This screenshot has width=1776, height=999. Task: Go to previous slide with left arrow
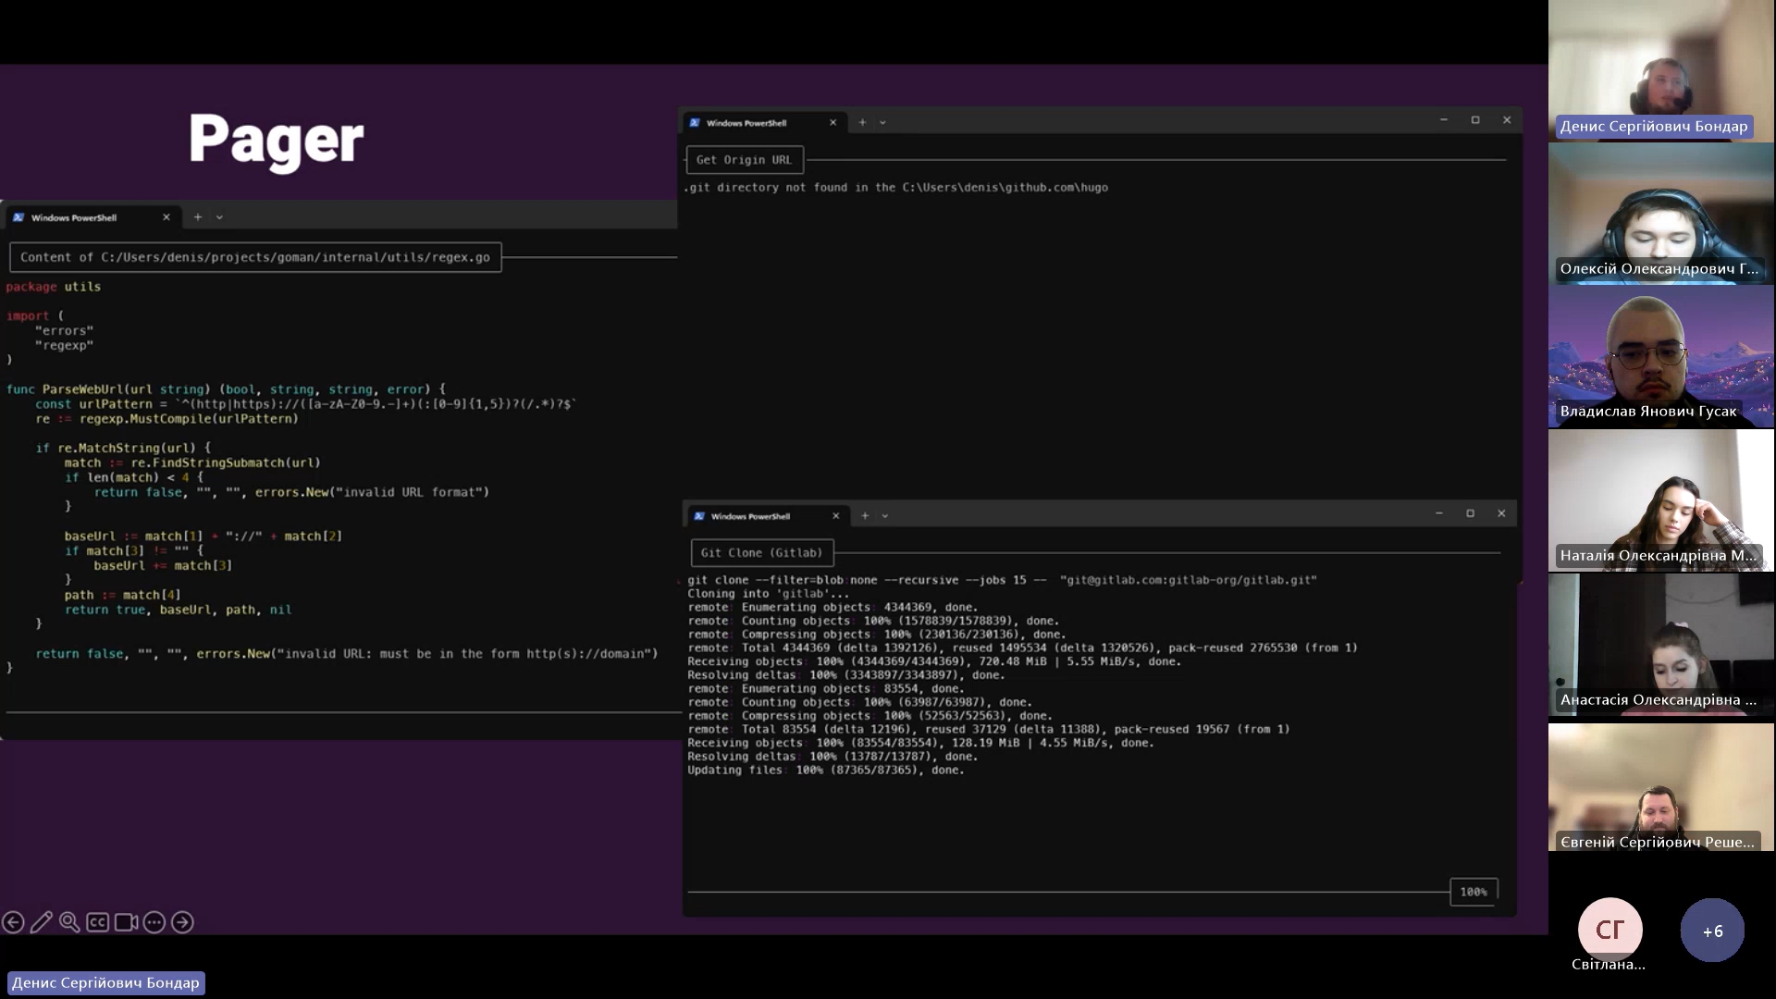click(13, 922)
